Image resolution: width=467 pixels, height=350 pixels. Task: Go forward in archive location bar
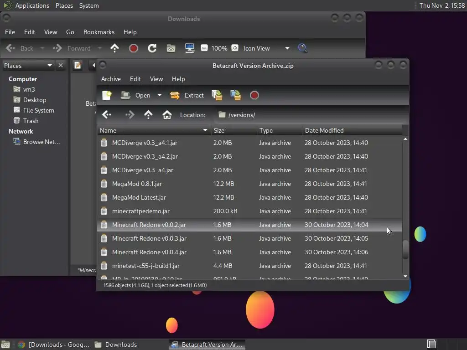(130, 114)
